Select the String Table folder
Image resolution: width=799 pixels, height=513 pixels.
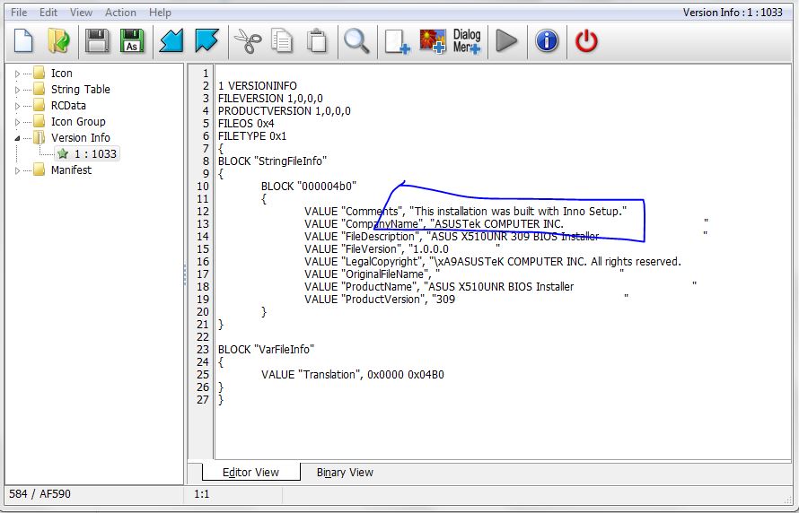81,89
